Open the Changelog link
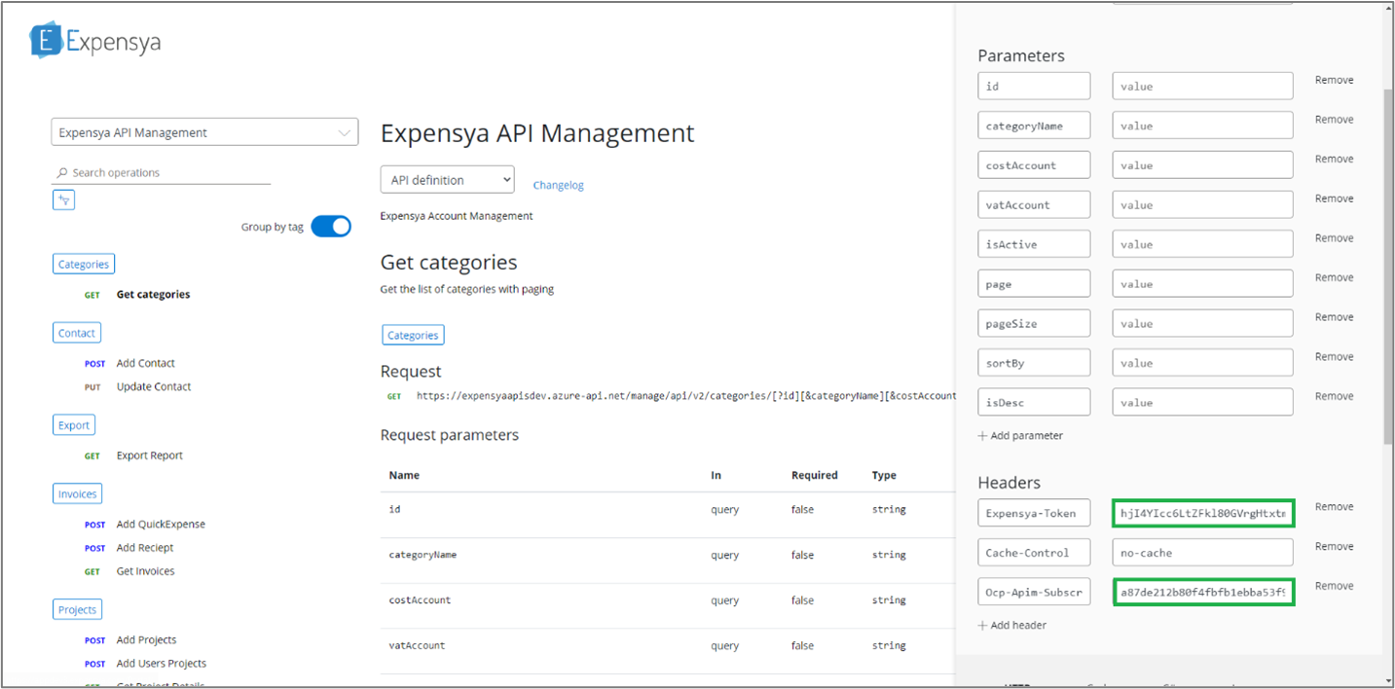This screenshot has width=1395, height=689. click(x=558, y=185)
